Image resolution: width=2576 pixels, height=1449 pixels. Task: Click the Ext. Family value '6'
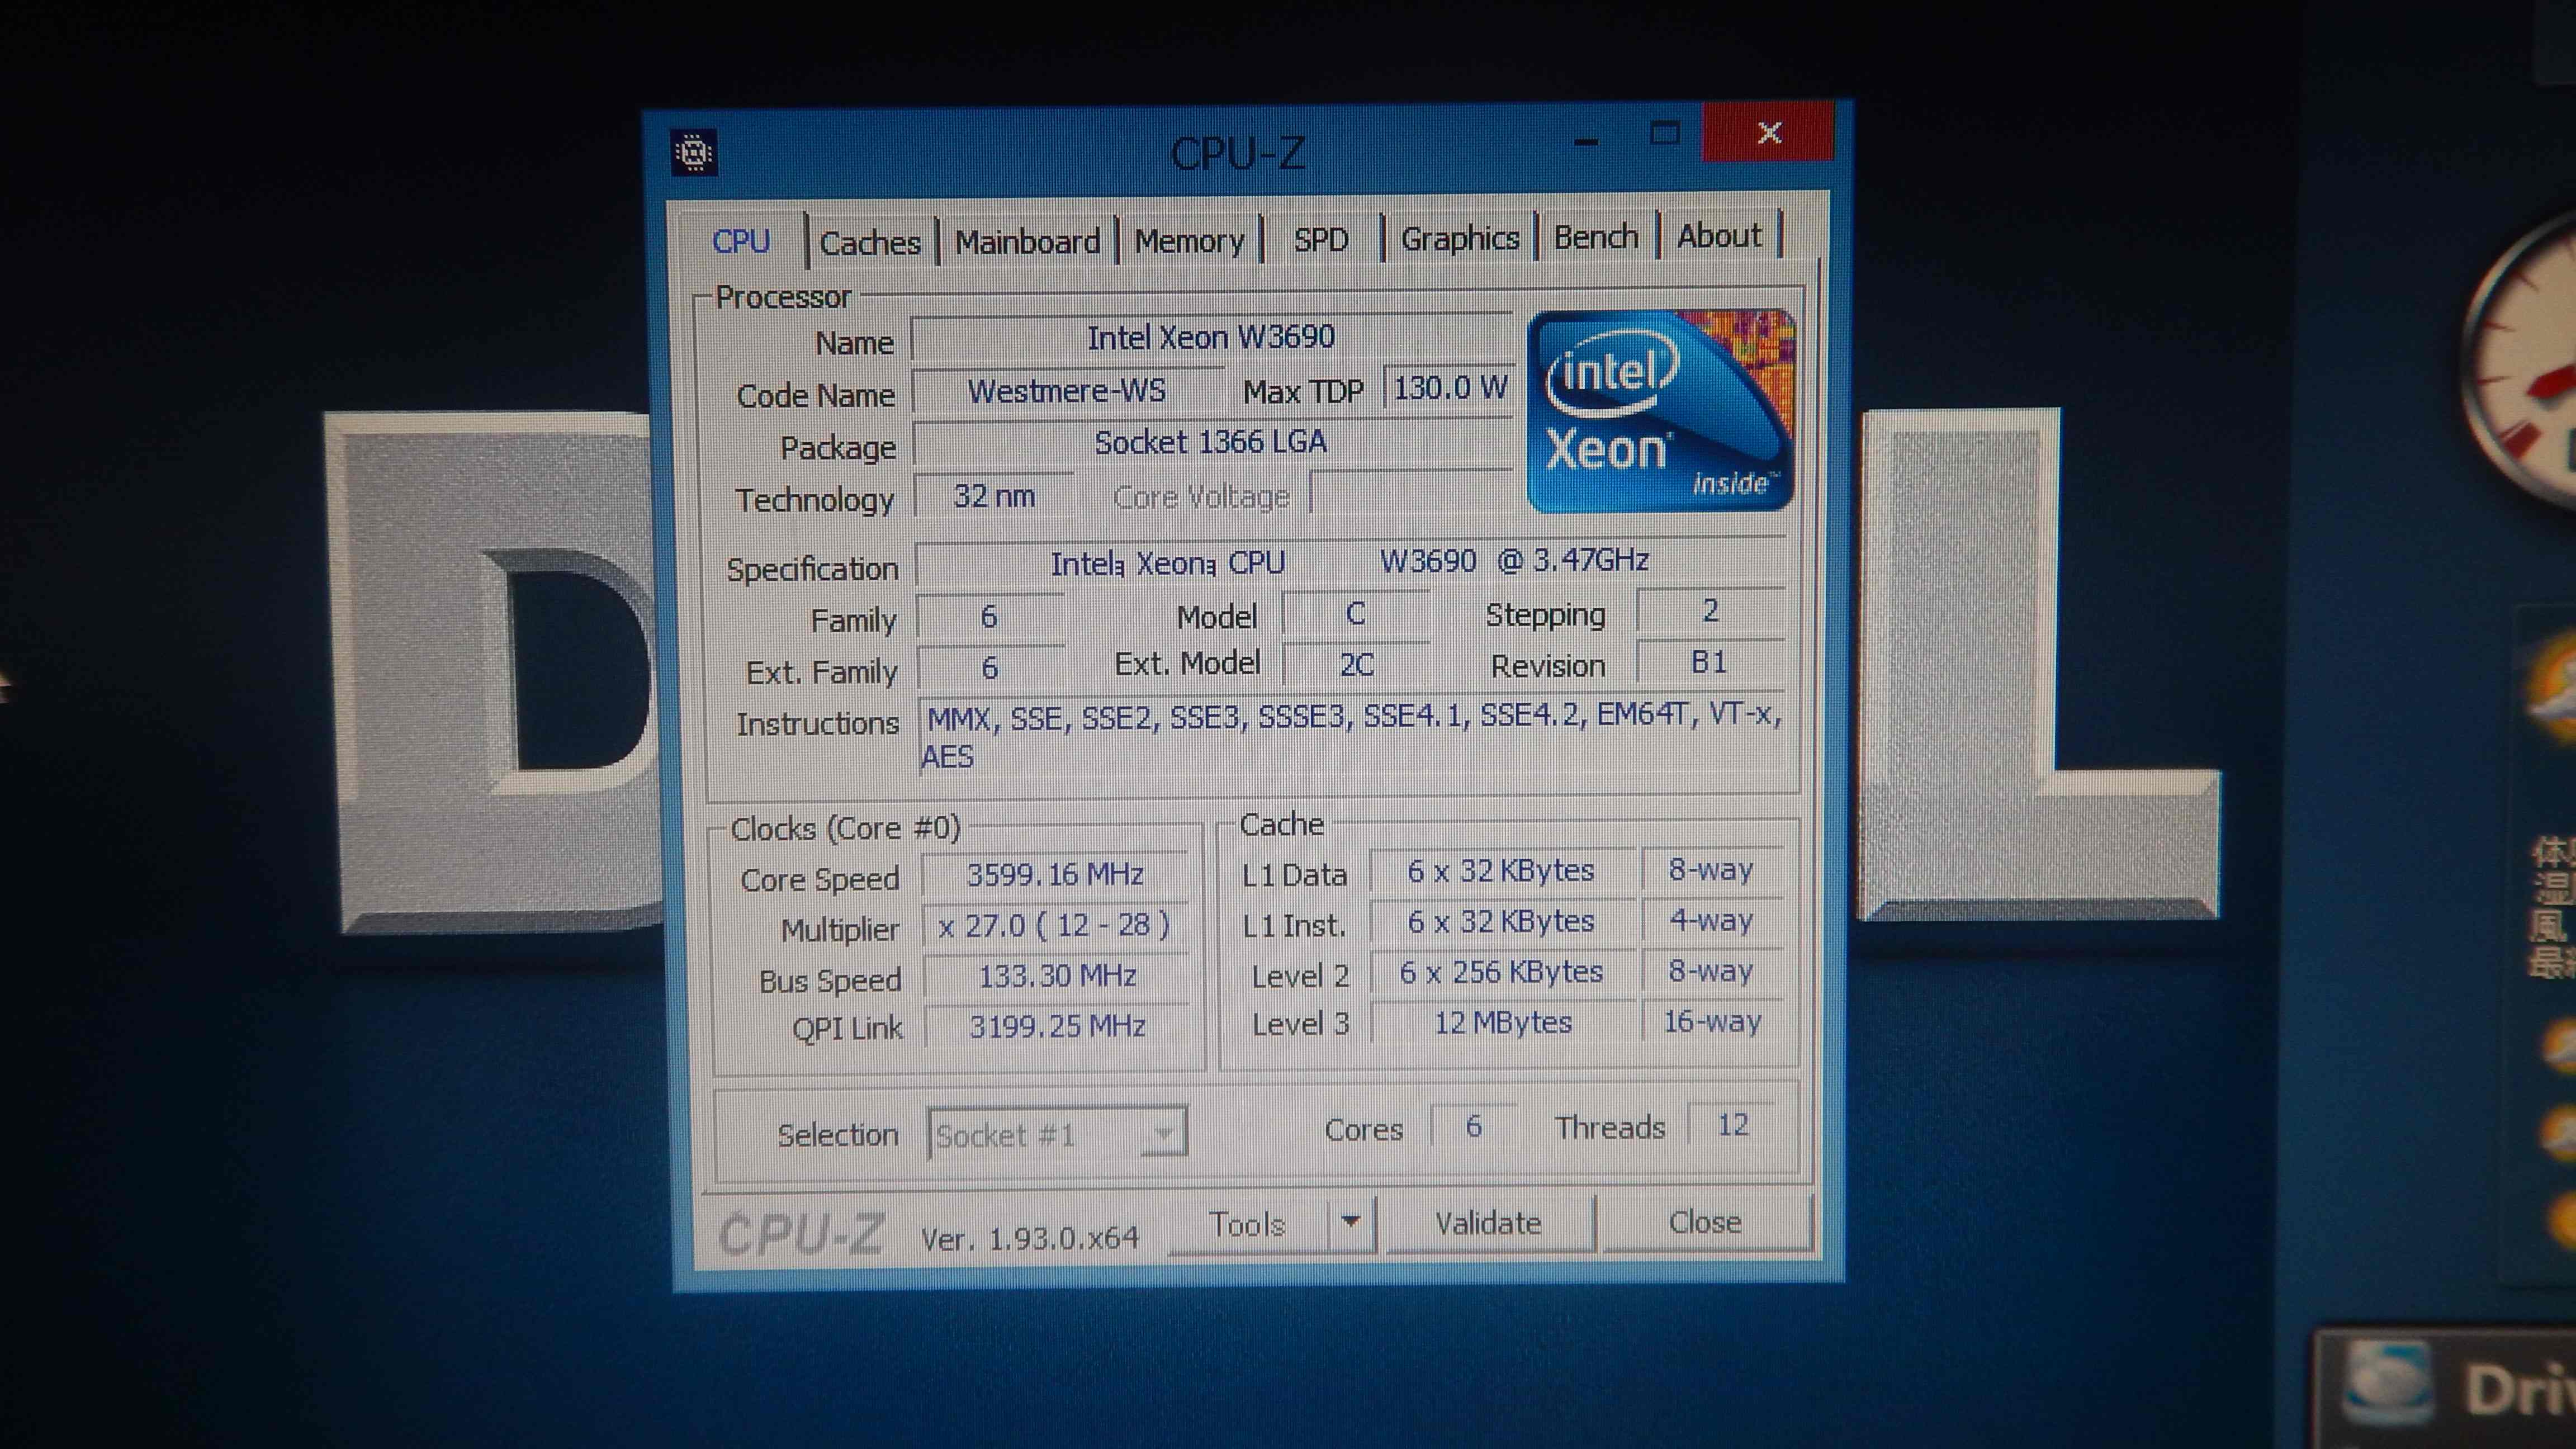[x=990, y=668]
